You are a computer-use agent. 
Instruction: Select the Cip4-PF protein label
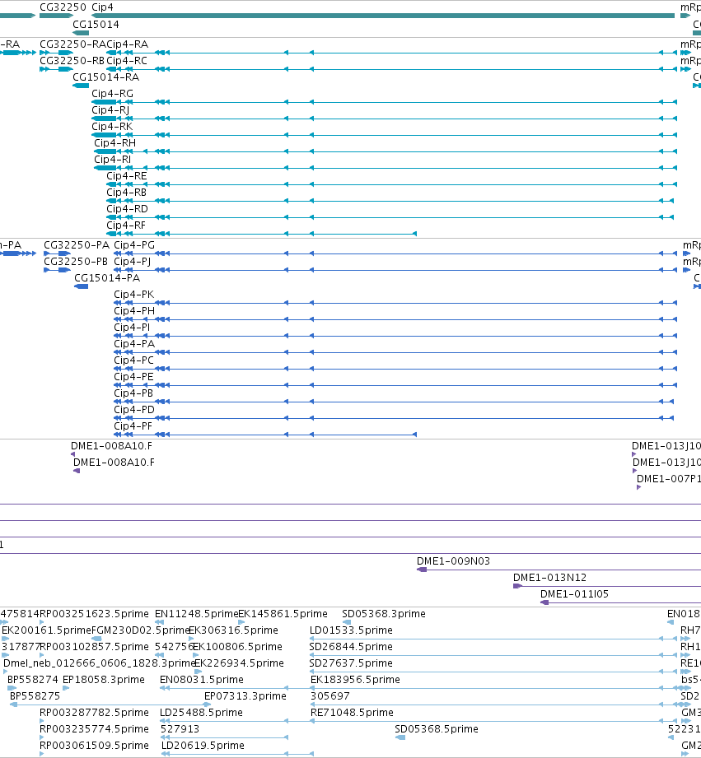[x=133, y=426]
